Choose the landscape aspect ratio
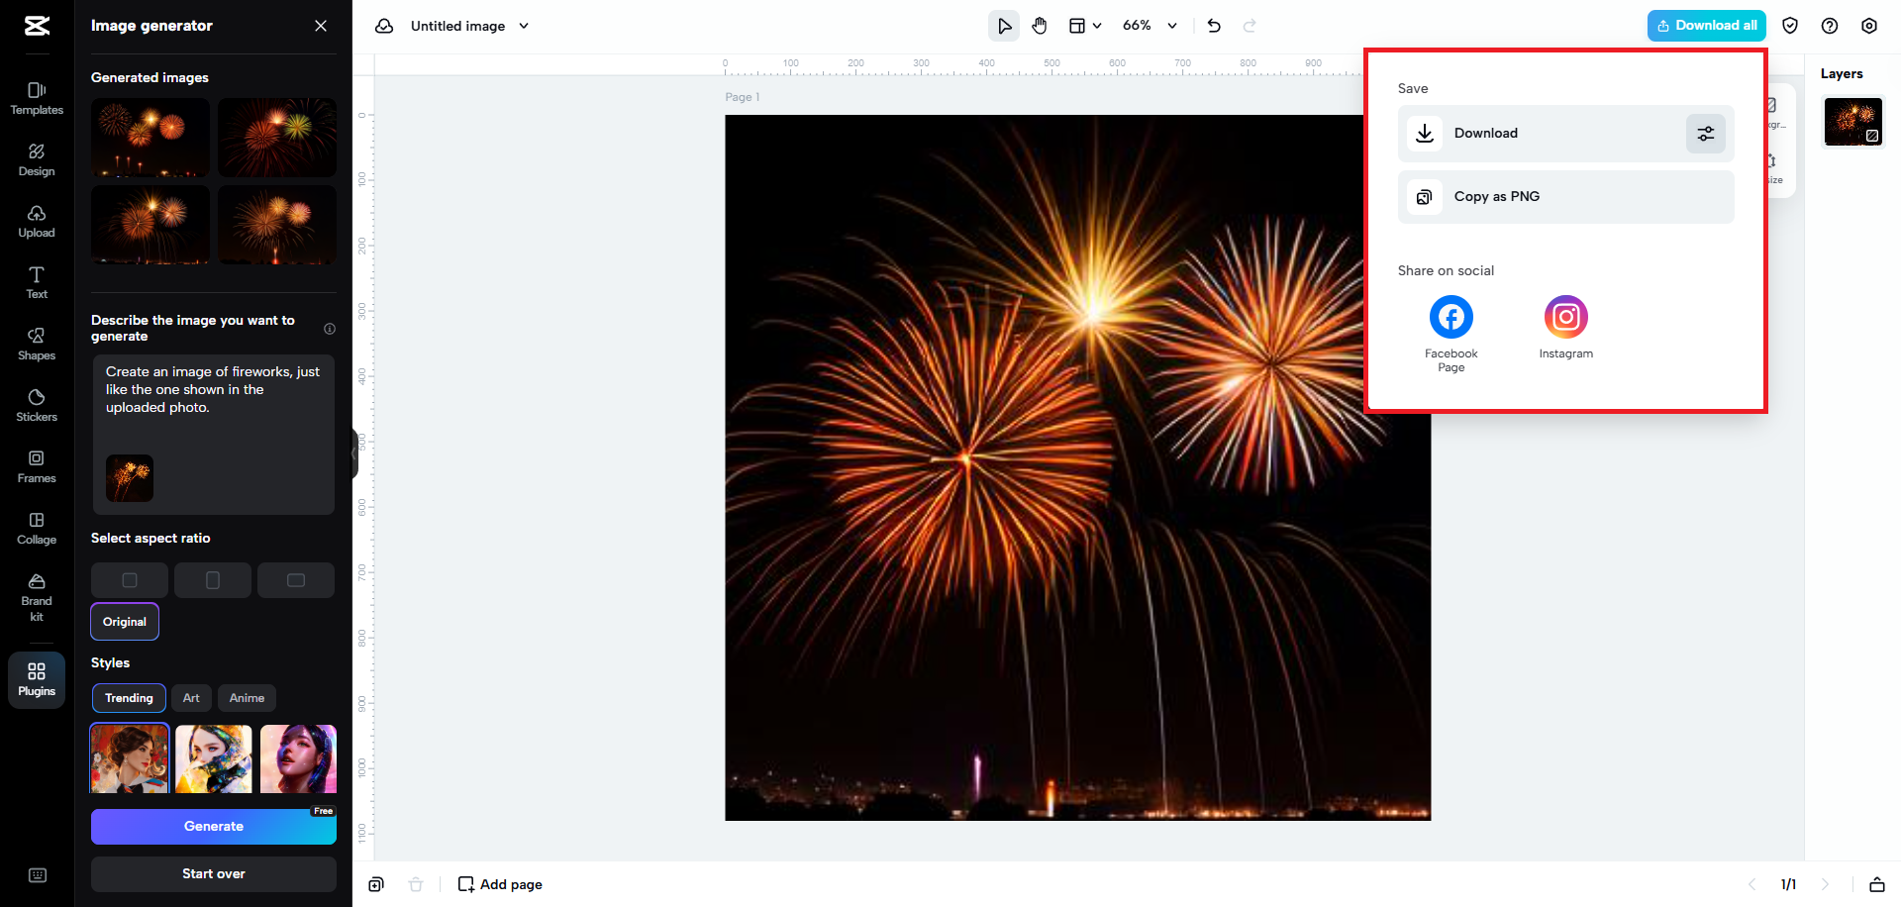 point(296,580)
